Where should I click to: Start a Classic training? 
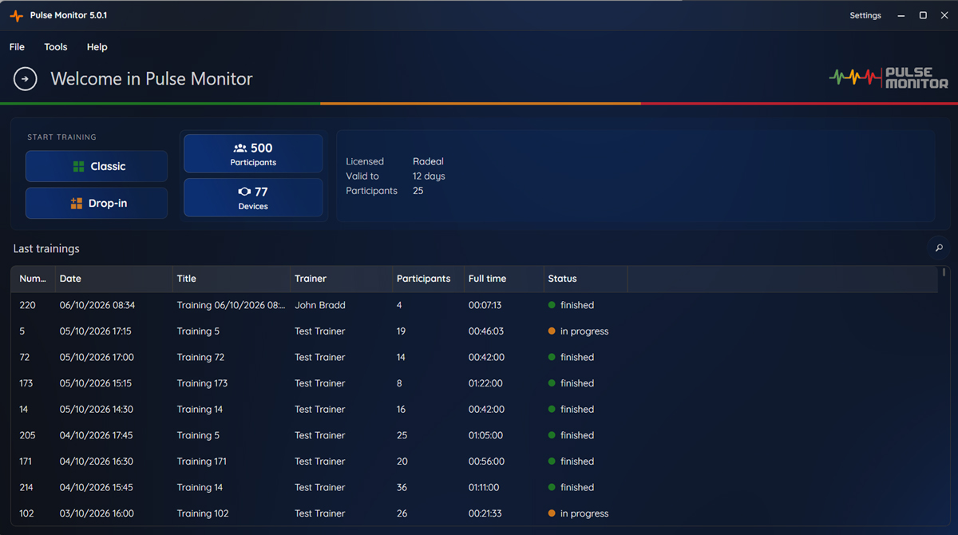(97, 166)
